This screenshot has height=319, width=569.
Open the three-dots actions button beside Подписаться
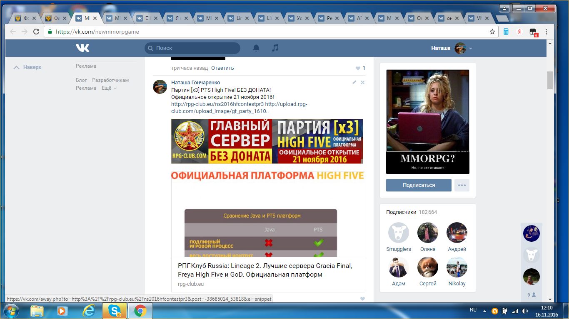[x=462, y=185]
